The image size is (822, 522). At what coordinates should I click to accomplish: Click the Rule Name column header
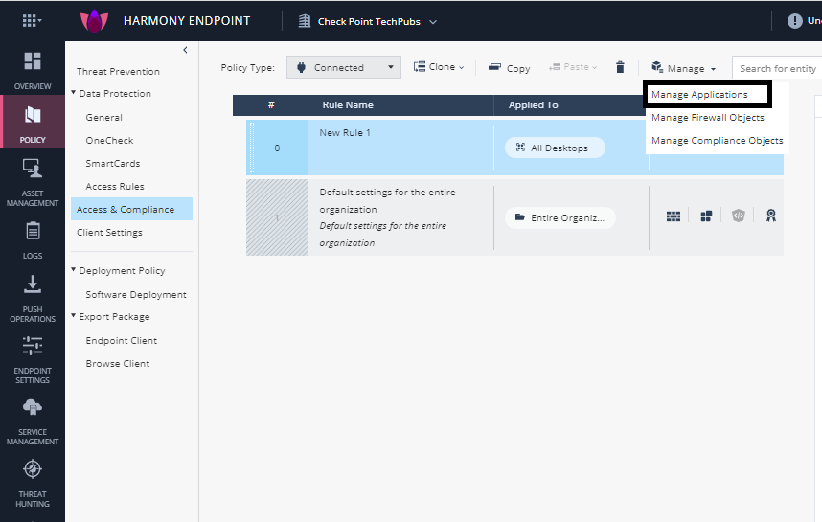348,104
